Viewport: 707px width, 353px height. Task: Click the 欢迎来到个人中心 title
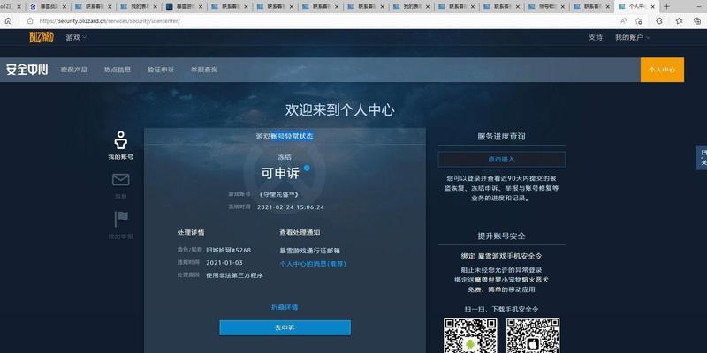pos(339,109)
